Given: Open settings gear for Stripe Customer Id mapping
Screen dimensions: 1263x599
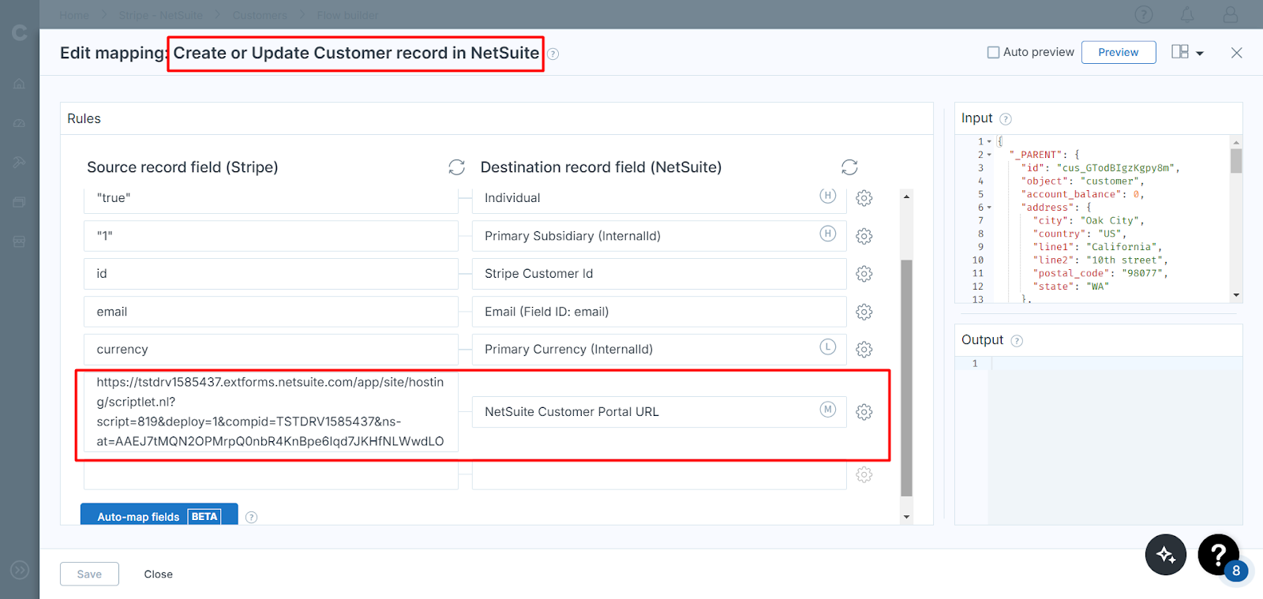Looking at the screenshot, I should (864, 274).
